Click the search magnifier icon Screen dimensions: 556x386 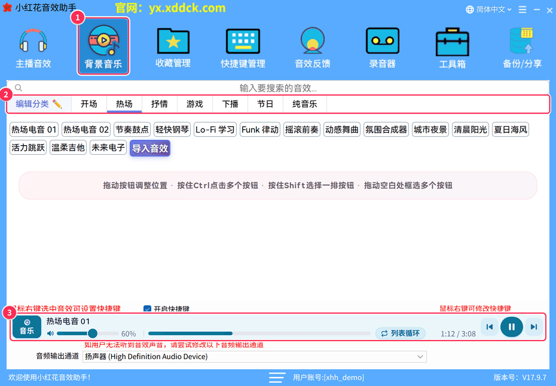pyautogui.click(x=19, y=88)
